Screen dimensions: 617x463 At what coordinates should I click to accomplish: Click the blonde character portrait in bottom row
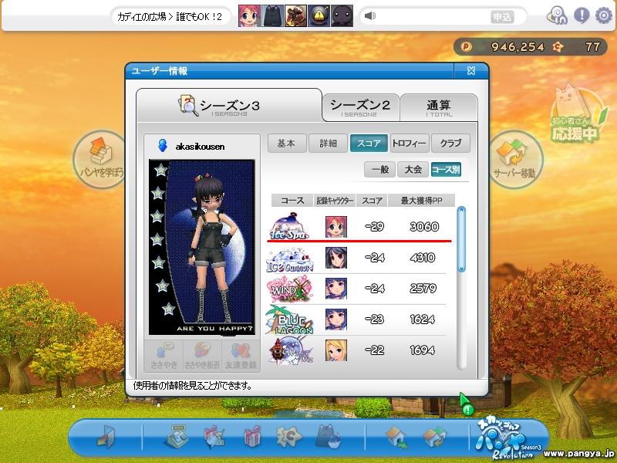[336, 350]
